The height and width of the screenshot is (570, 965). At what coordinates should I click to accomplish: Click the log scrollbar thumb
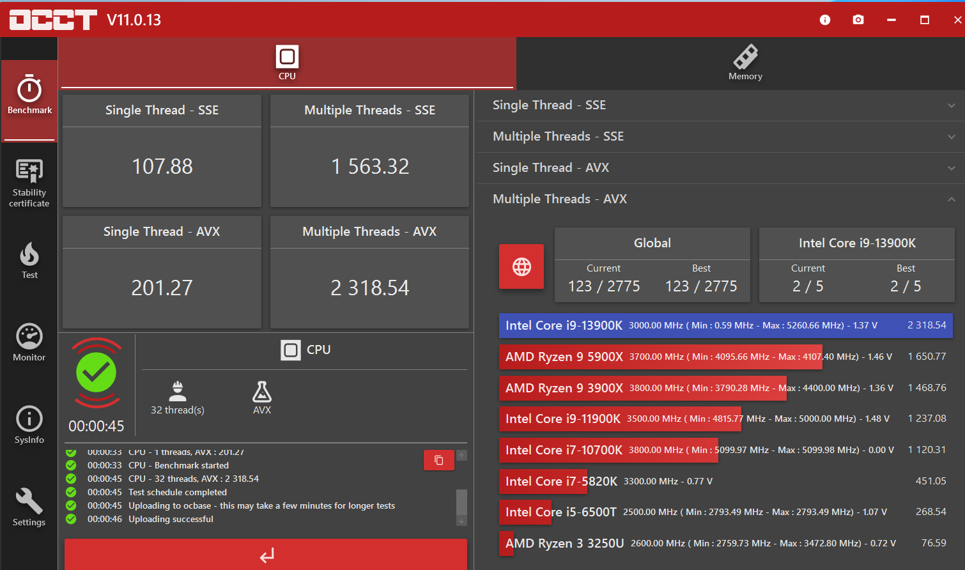462,502
